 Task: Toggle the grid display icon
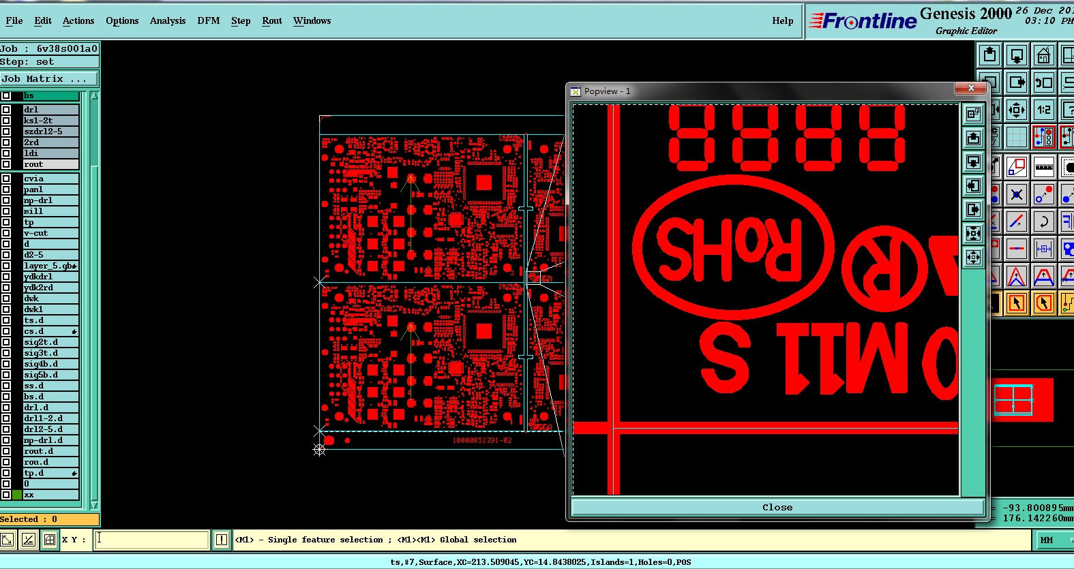click(x=1016, y=137)
